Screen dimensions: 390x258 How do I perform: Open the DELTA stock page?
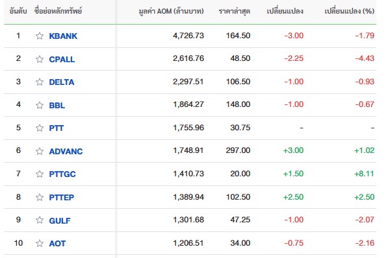pos(62,82)
